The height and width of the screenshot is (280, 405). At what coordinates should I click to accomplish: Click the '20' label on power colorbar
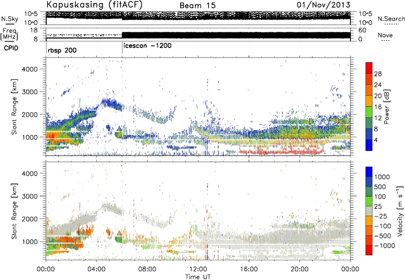pyautogui.click(x=378, y=96)
